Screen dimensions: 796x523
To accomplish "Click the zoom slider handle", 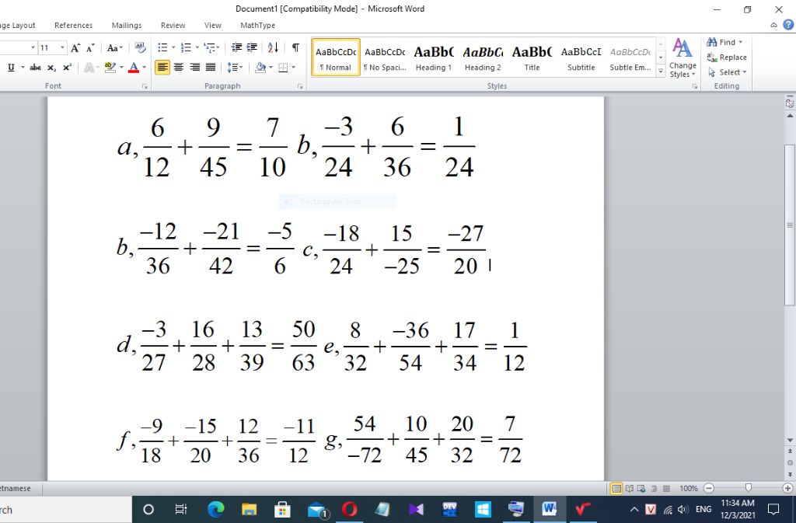I will [x=749, y=488].
